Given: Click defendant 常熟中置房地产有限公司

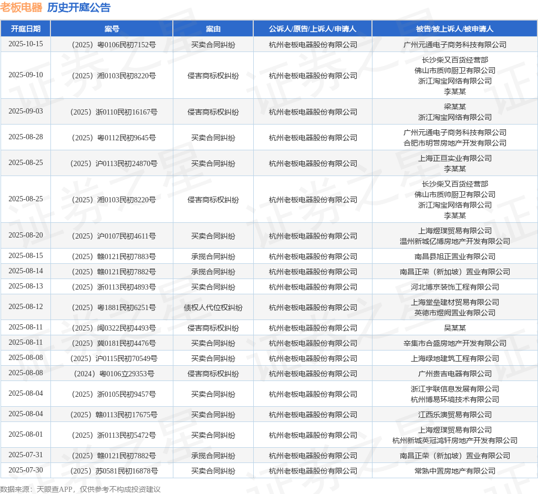Looking at the screenshot, I should [x=454, y=471].
